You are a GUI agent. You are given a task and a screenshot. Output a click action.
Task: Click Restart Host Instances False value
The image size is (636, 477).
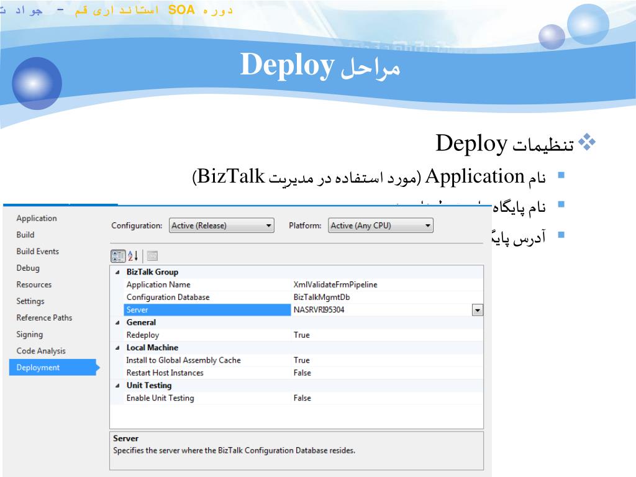[x=302, y=373]
